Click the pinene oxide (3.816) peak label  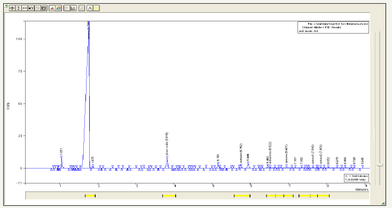point(167,144)
